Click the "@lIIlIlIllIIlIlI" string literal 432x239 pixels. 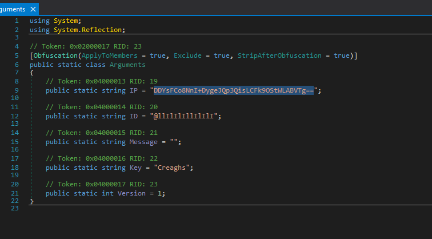pos(185,116)
